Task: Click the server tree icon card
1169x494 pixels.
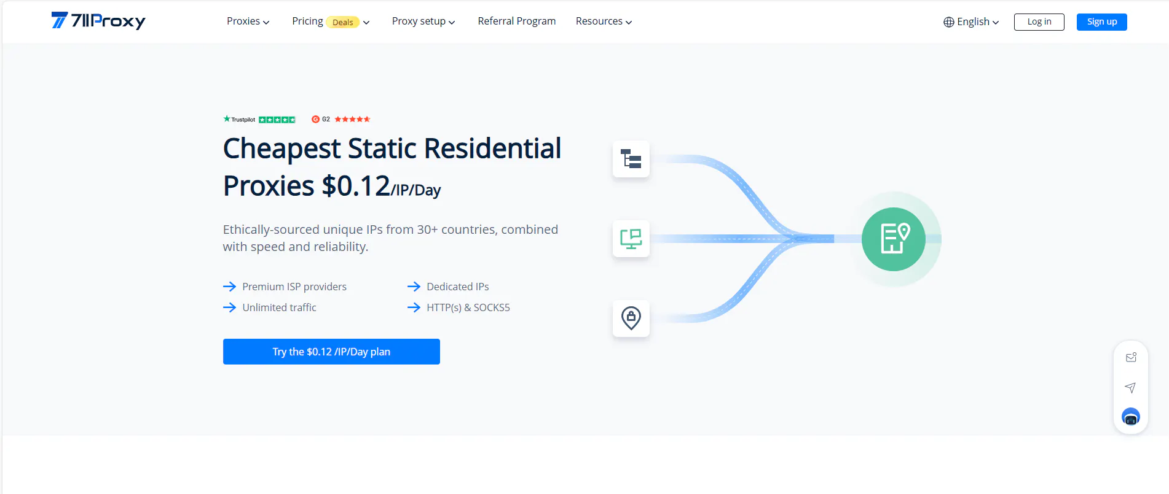Action: [631, 159]
